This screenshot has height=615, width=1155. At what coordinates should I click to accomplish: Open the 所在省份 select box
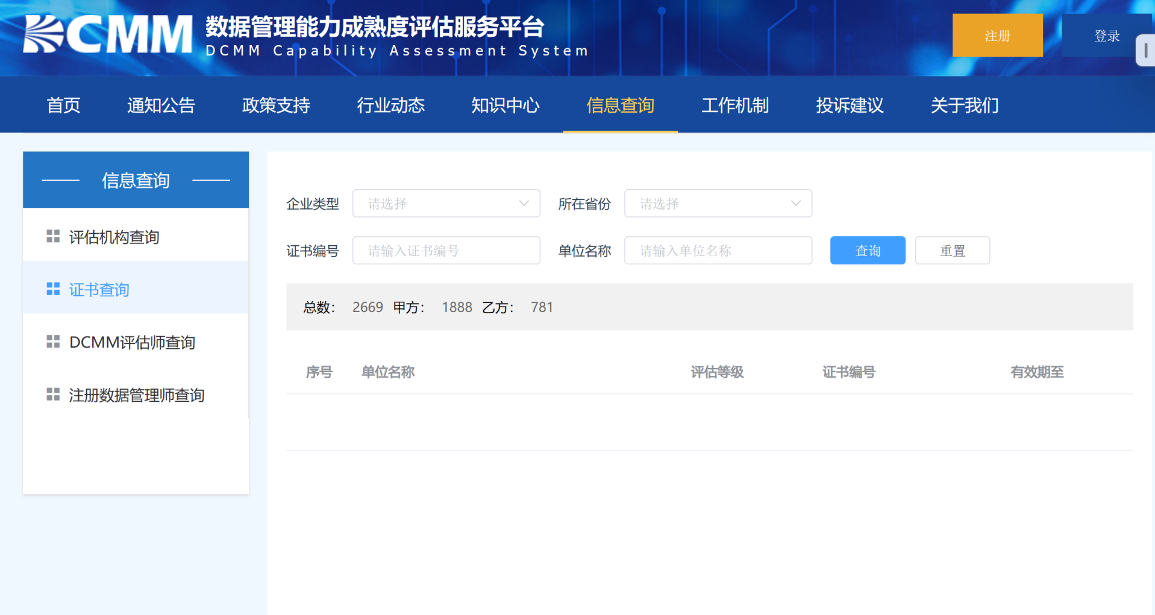point(718,204)
